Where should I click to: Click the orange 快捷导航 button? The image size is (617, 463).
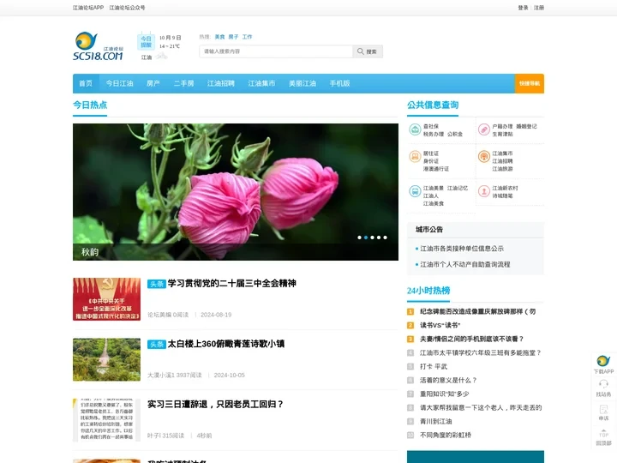(x=530, y=83)
